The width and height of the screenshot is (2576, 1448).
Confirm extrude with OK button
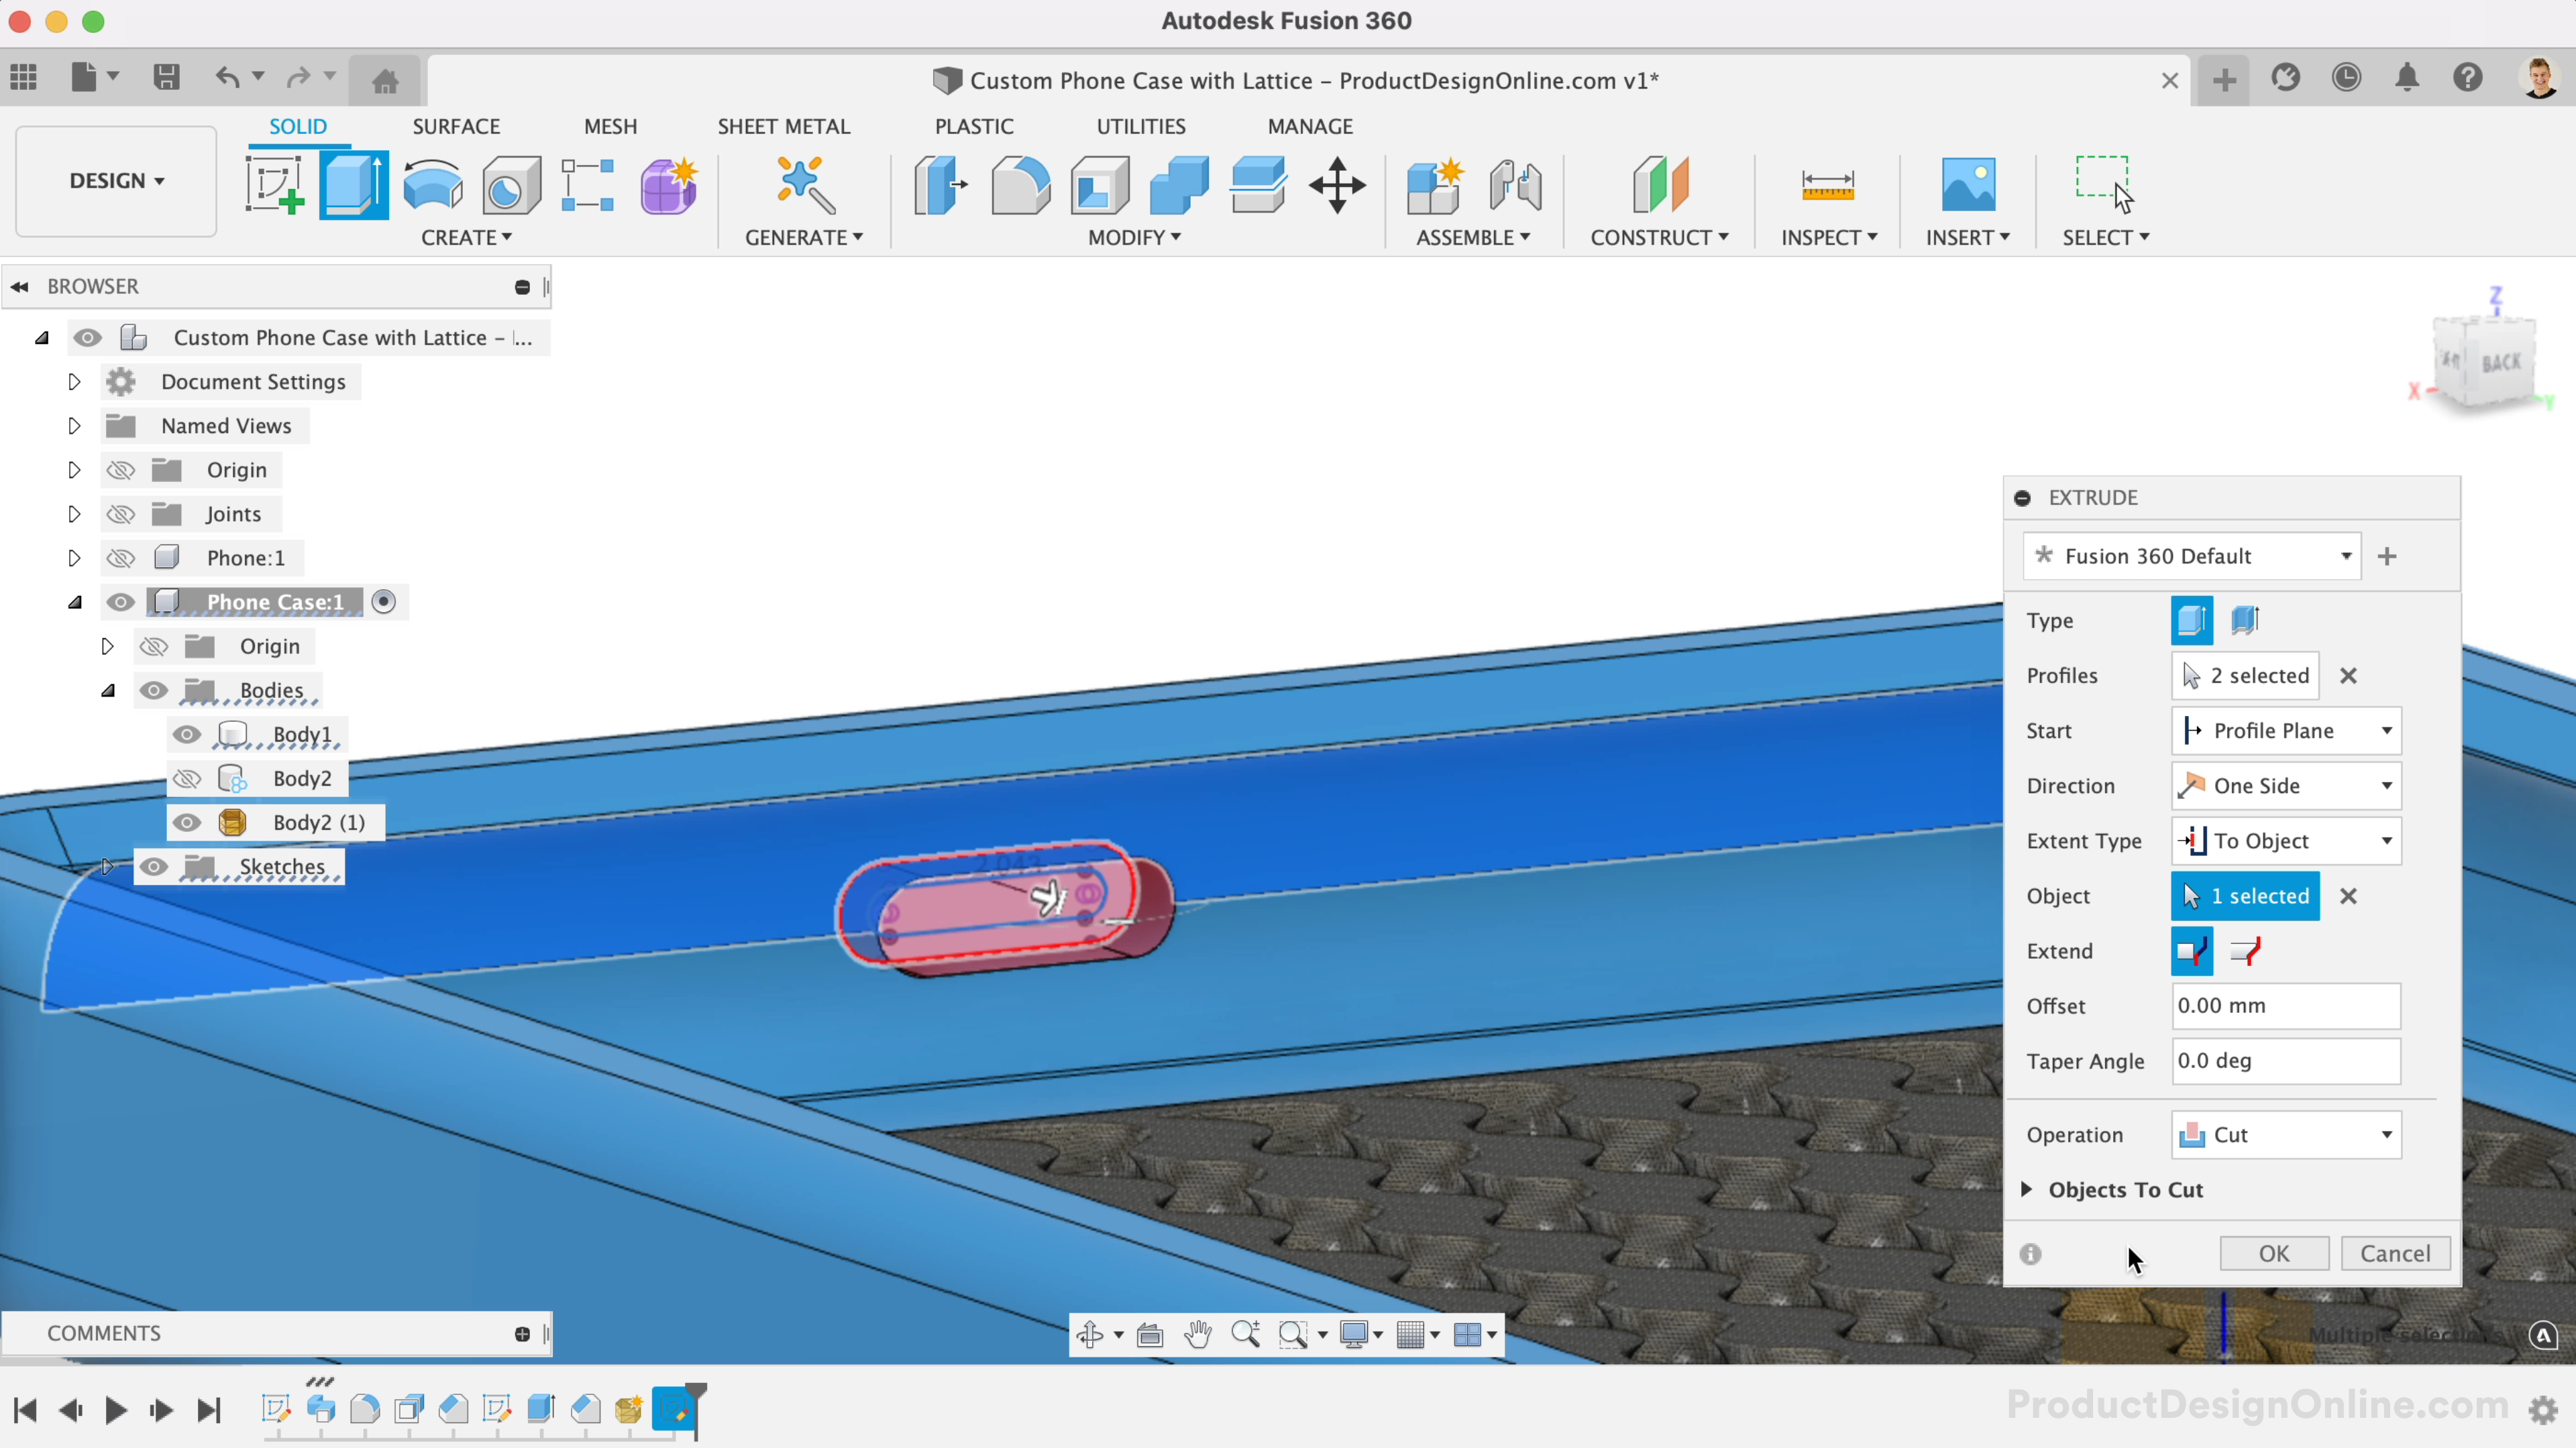(2273, 1253)
